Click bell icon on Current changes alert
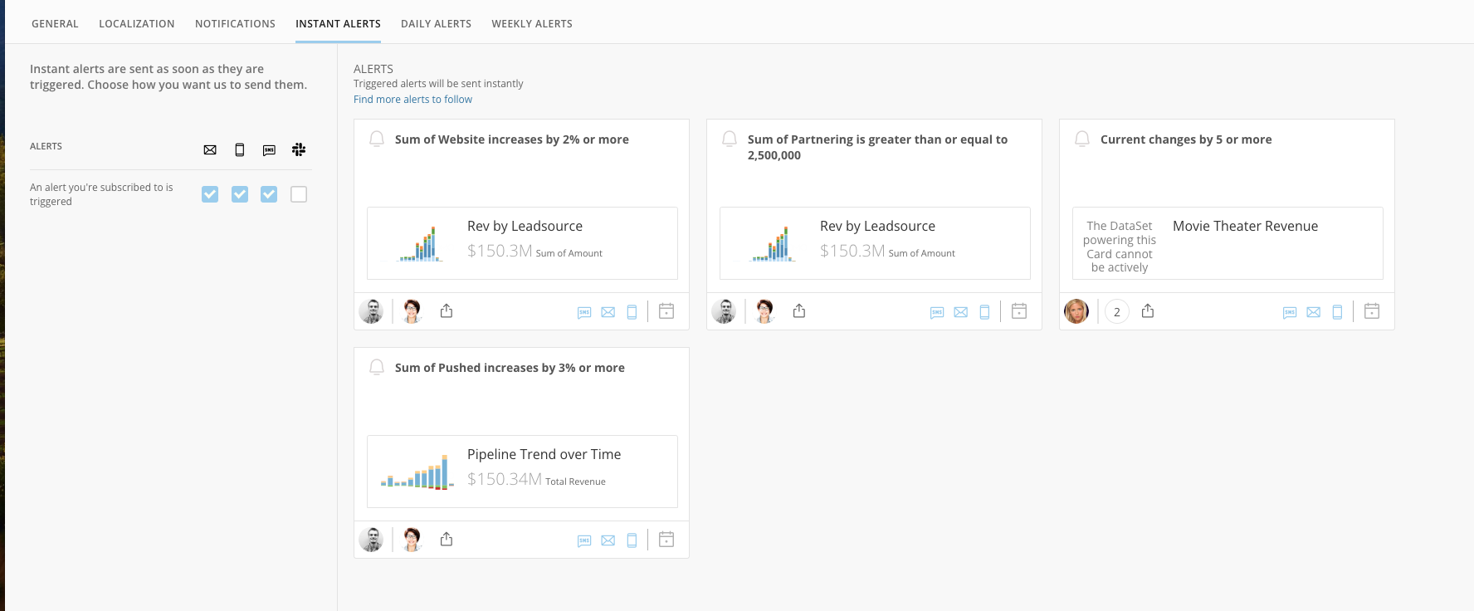The height and width of the screenshot is (611, 1474). [1082, 139]
